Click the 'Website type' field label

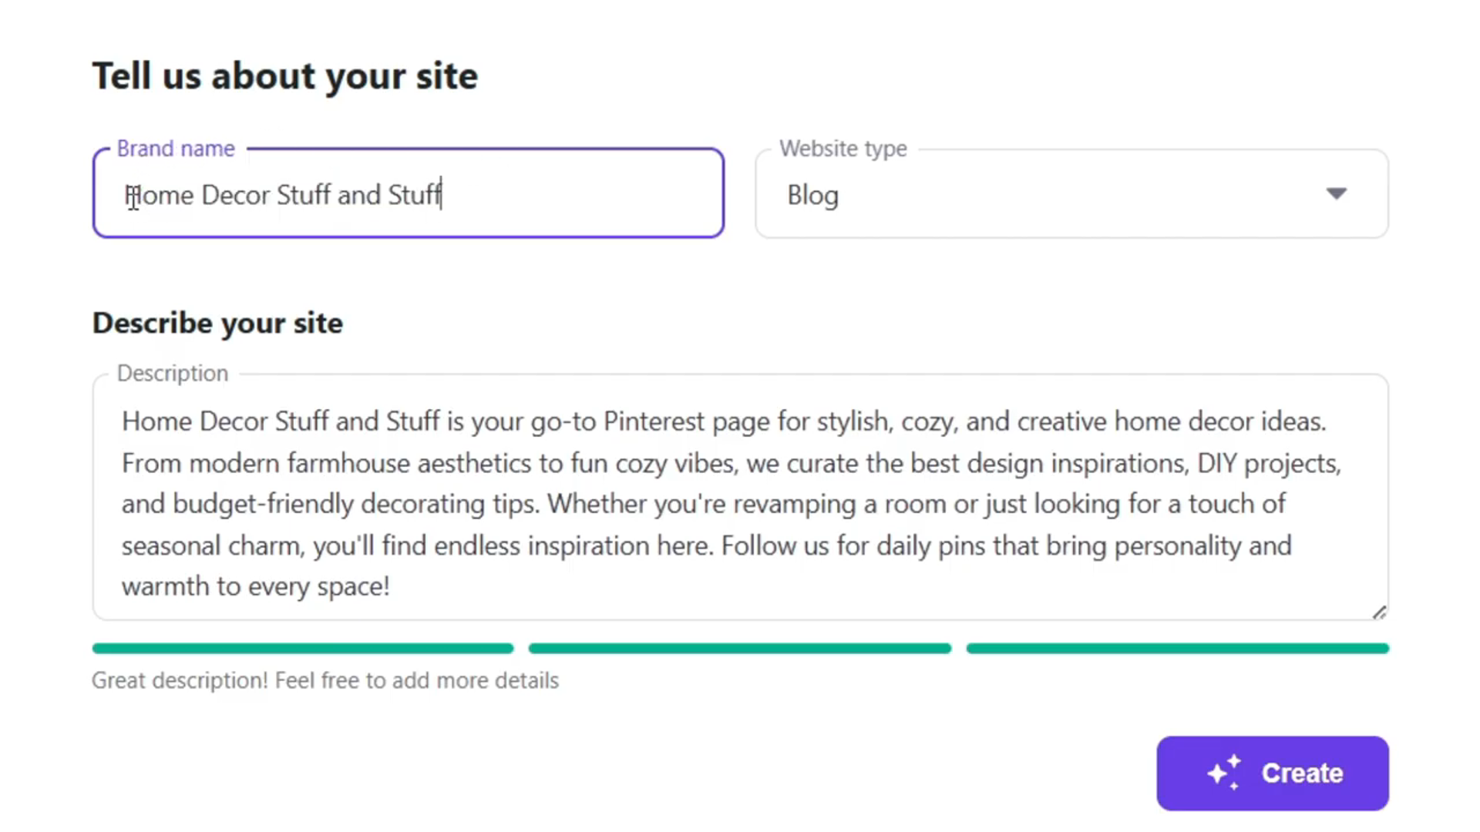[843, 149]
